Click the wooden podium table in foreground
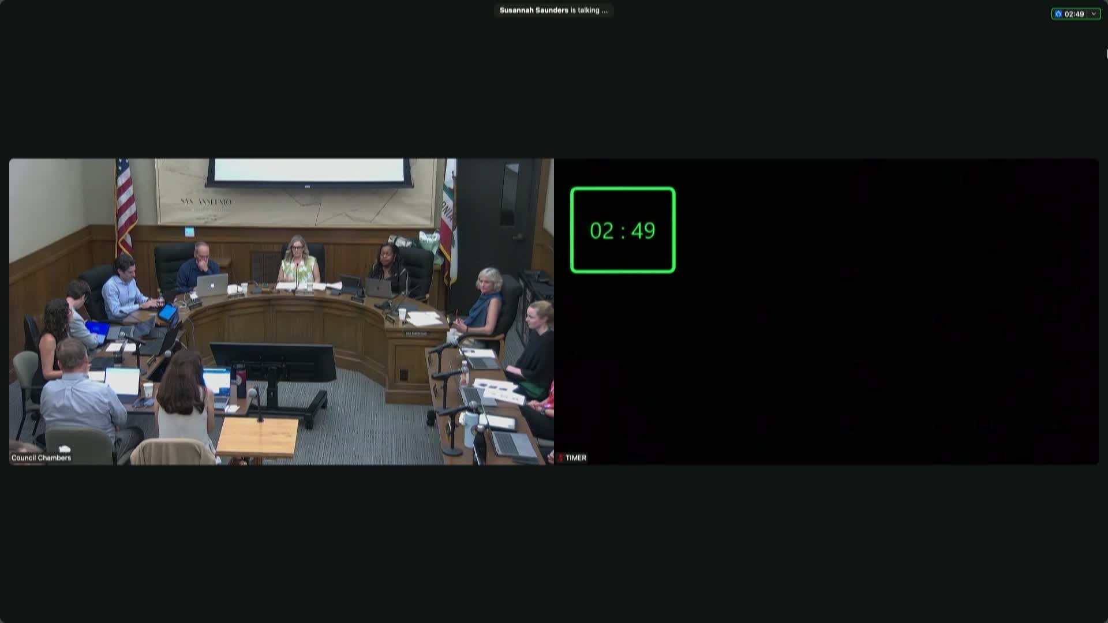 click(257, 437)
